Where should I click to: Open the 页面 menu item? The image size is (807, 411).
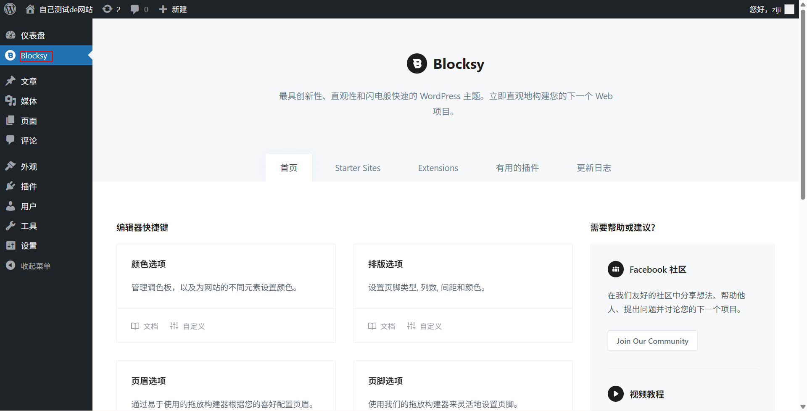46,121
